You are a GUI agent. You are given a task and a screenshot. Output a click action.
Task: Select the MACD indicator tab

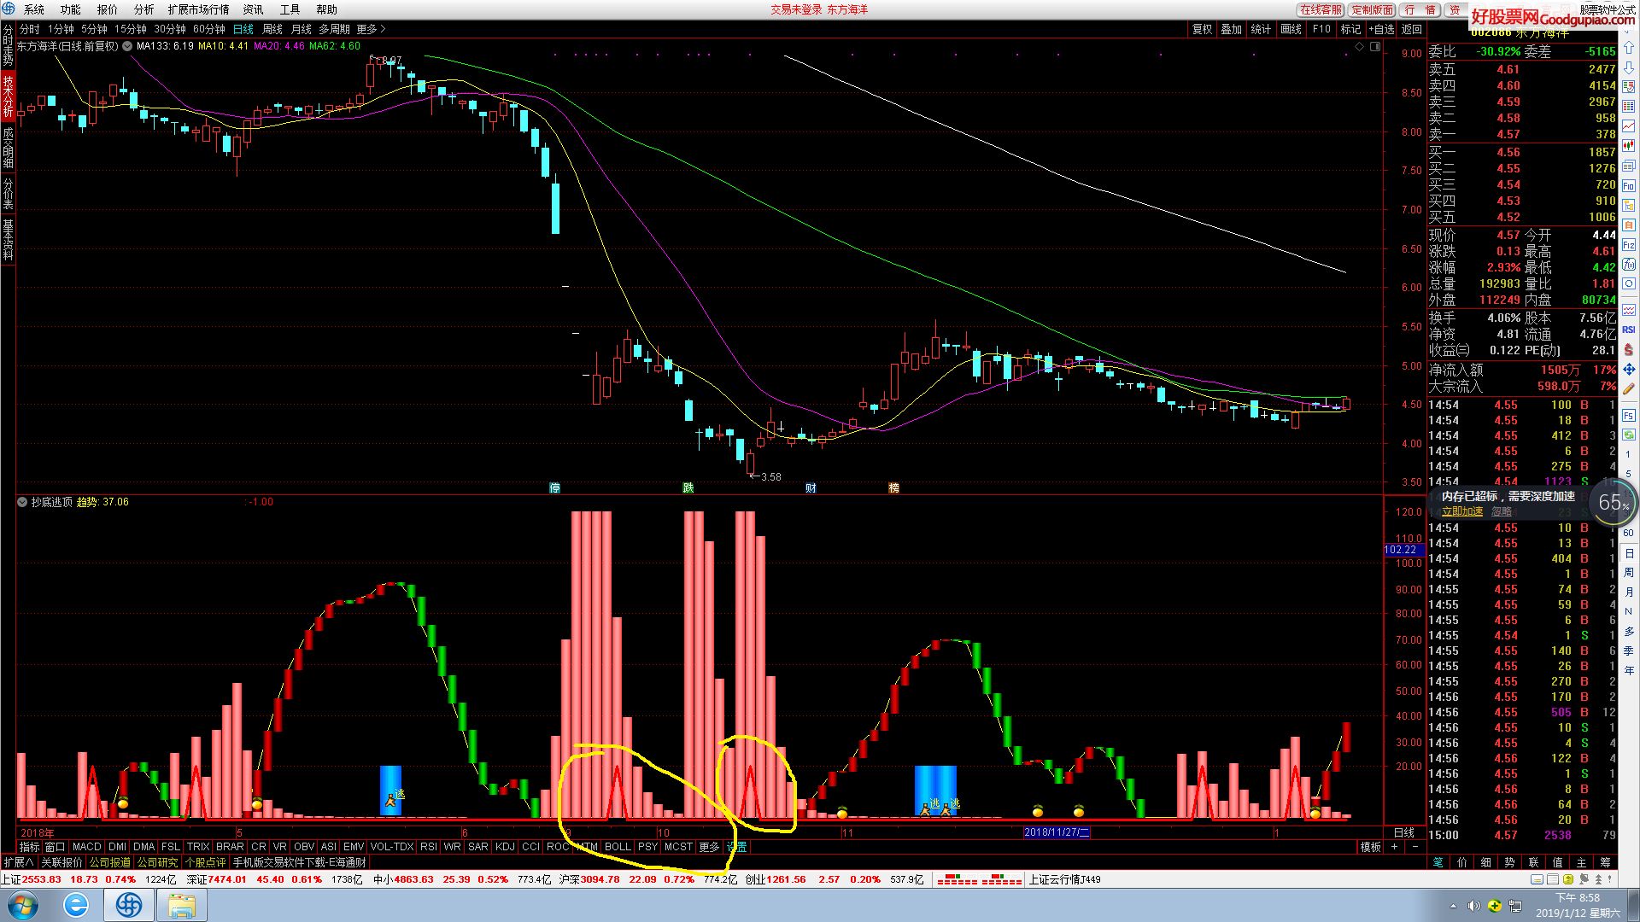point(86,847)
